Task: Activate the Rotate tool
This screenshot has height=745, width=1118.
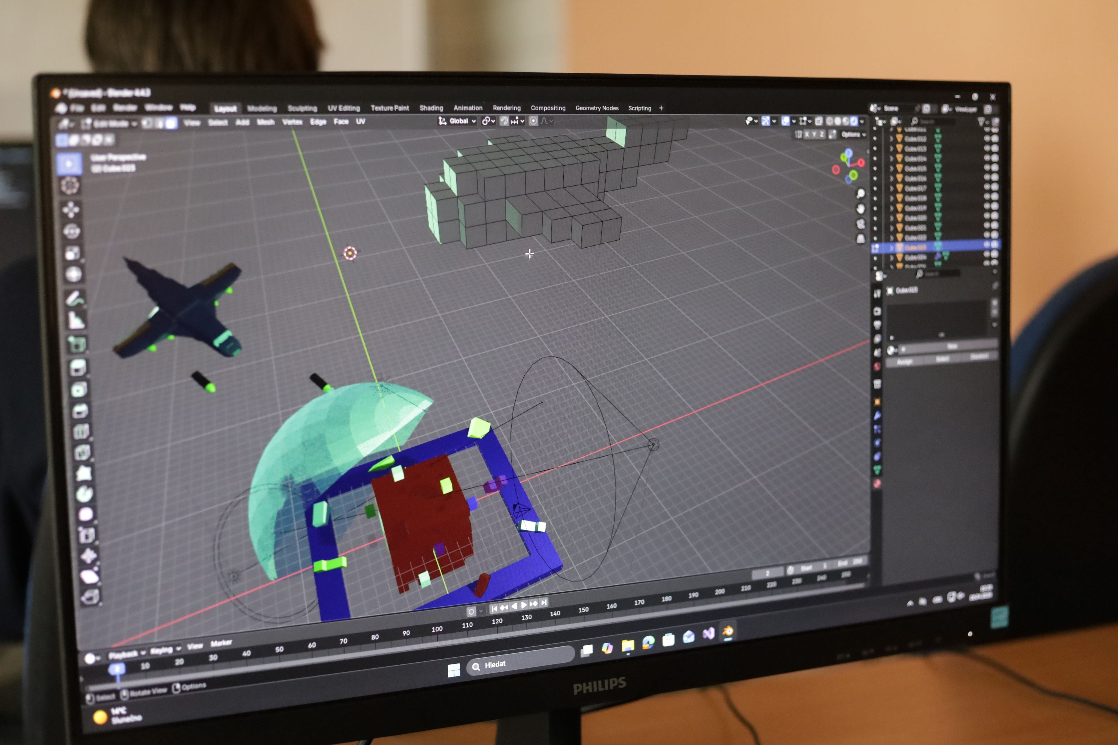Action: [71, 231]
